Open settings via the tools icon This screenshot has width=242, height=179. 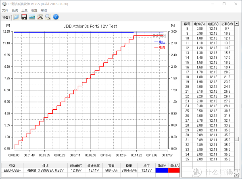(40, 17)
